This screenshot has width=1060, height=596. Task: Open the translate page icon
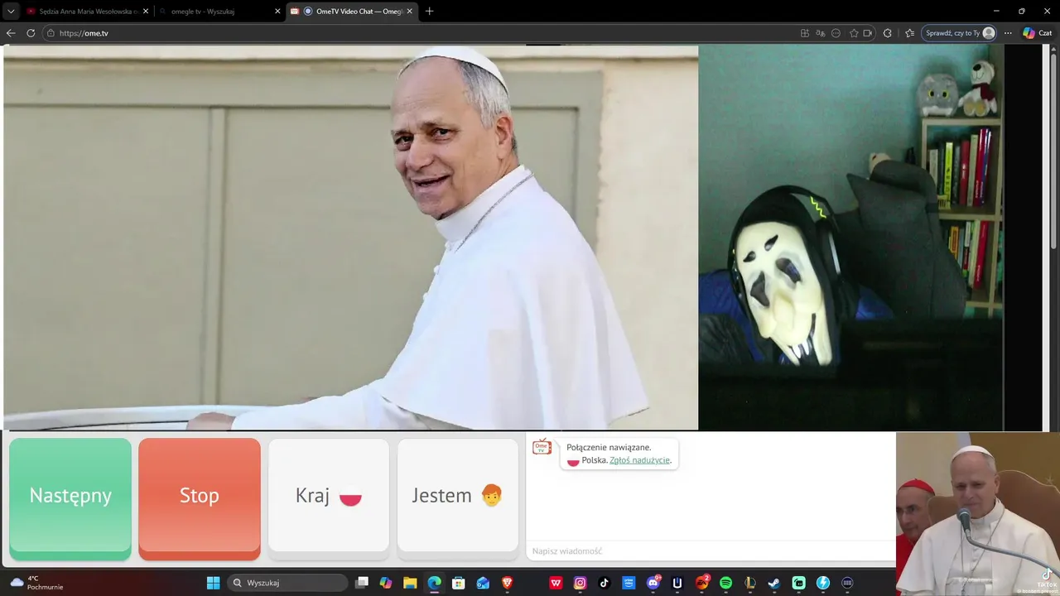(820, 33)
